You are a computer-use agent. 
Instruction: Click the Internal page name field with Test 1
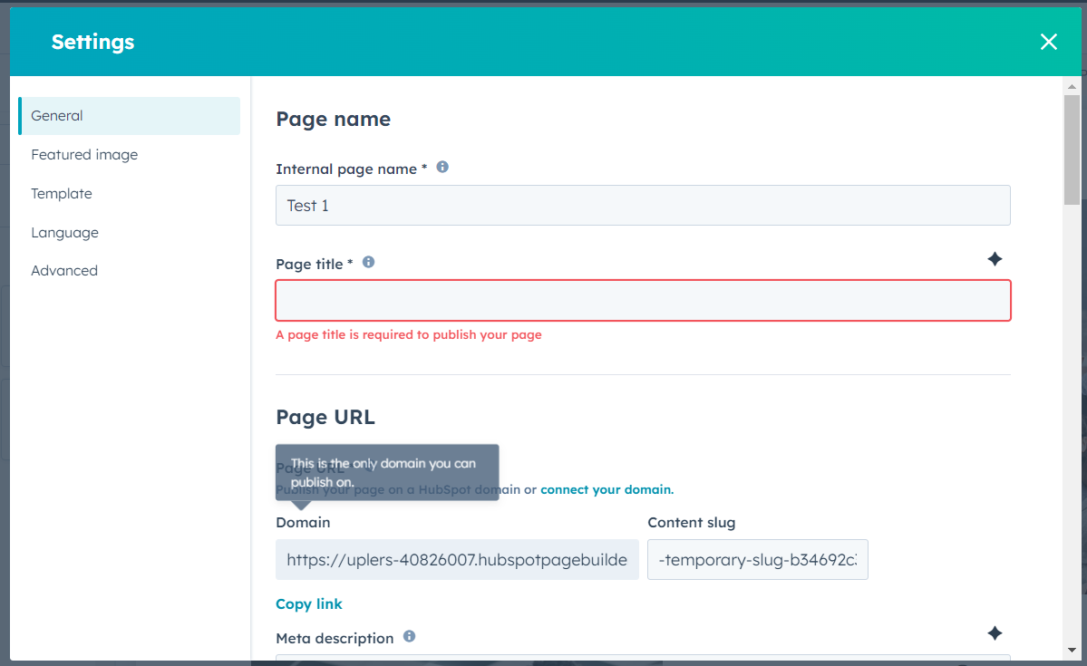pos(644,205)
